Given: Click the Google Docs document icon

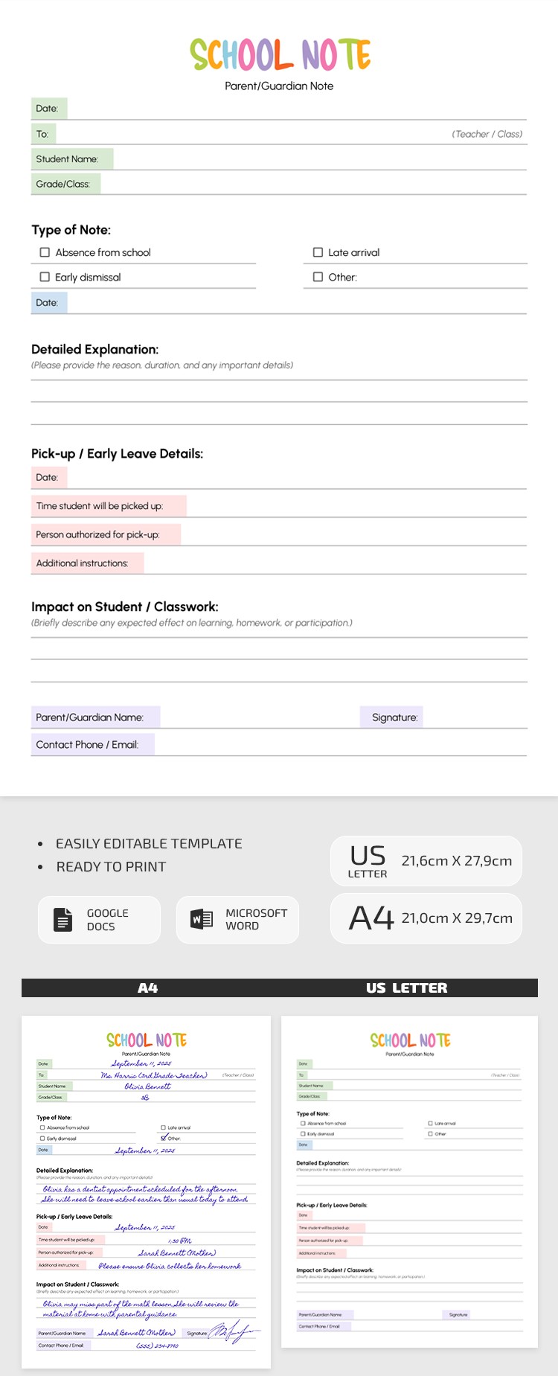Looking at the screenshot, I should 63,920.
